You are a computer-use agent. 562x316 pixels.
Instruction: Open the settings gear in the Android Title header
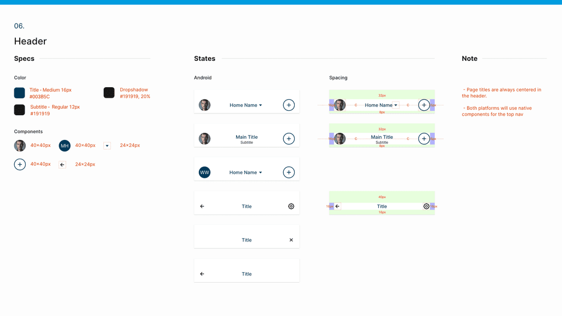click(x=291, y=206)
